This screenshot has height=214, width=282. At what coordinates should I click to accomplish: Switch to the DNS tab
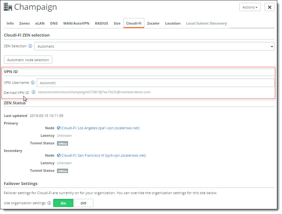[x=54, y=23]
